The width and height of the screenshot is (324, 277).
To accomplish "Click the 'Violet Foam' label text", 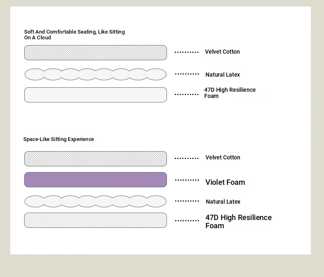I will 225,182.
